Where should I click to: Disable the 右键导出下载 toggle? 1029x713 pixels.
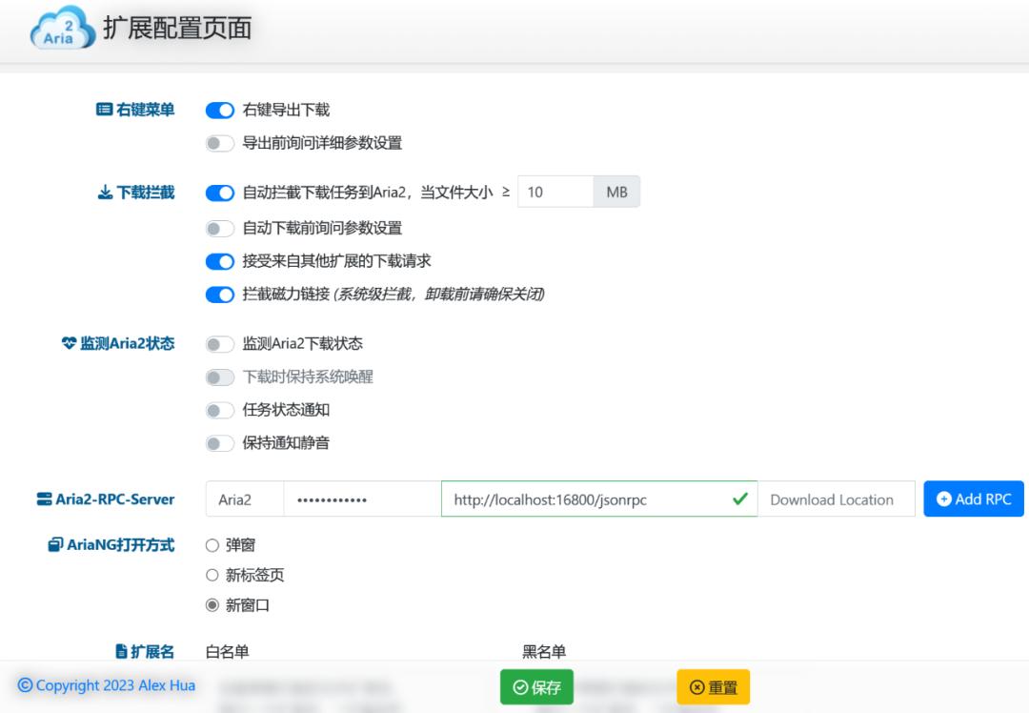(219, 110)
